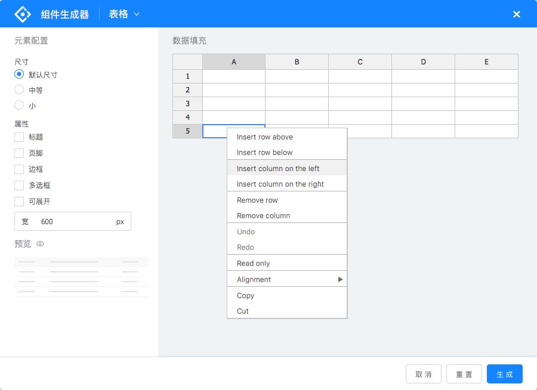The height and width of the screenshot is (390, 537).
Task: Click the diamond logo icon in header
Action: tap(23, 14)
